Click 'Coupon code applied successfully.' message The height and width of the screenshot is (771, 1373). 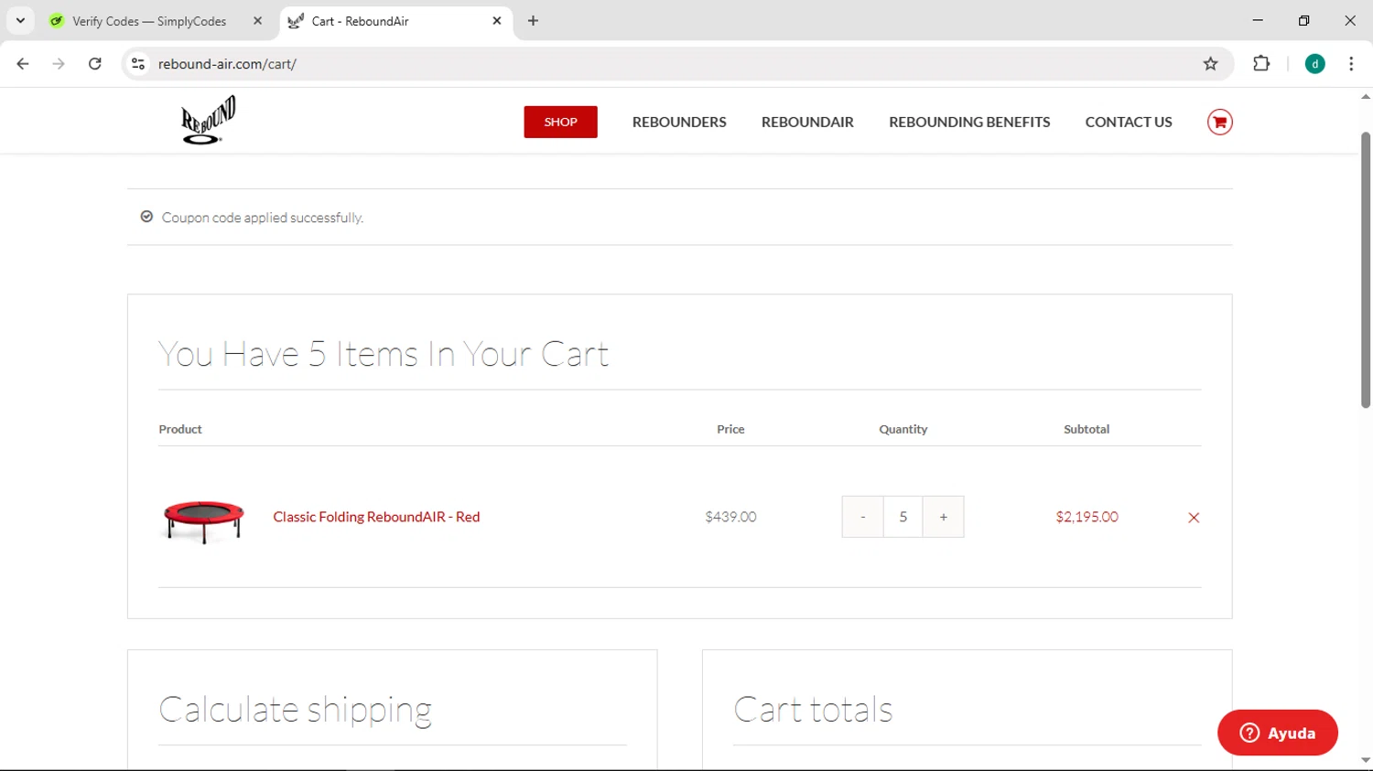[263, 218]
